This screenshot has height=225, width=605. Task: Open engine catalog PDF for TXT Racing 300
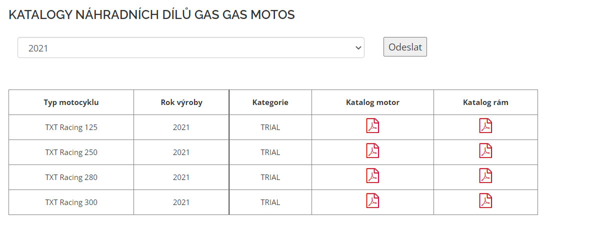pos(372,200)
